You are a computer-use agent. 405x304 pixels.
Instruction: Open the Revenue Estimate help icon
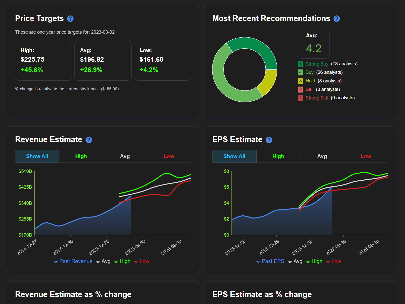click(89, 140)
